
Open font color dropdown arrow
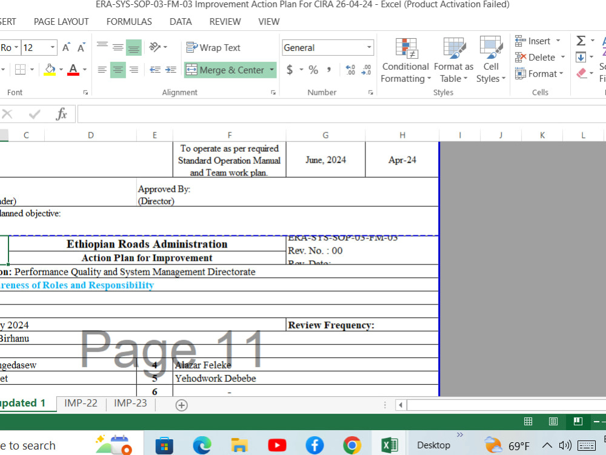[x=85, y=70]
